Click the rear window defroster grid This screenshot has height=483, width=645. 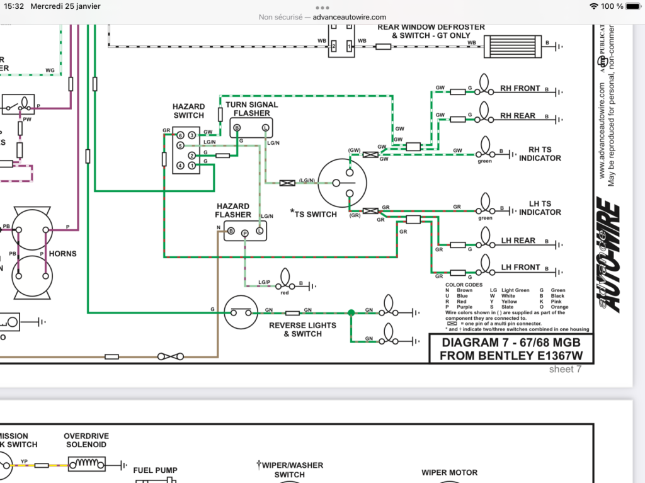pos(513,47)
